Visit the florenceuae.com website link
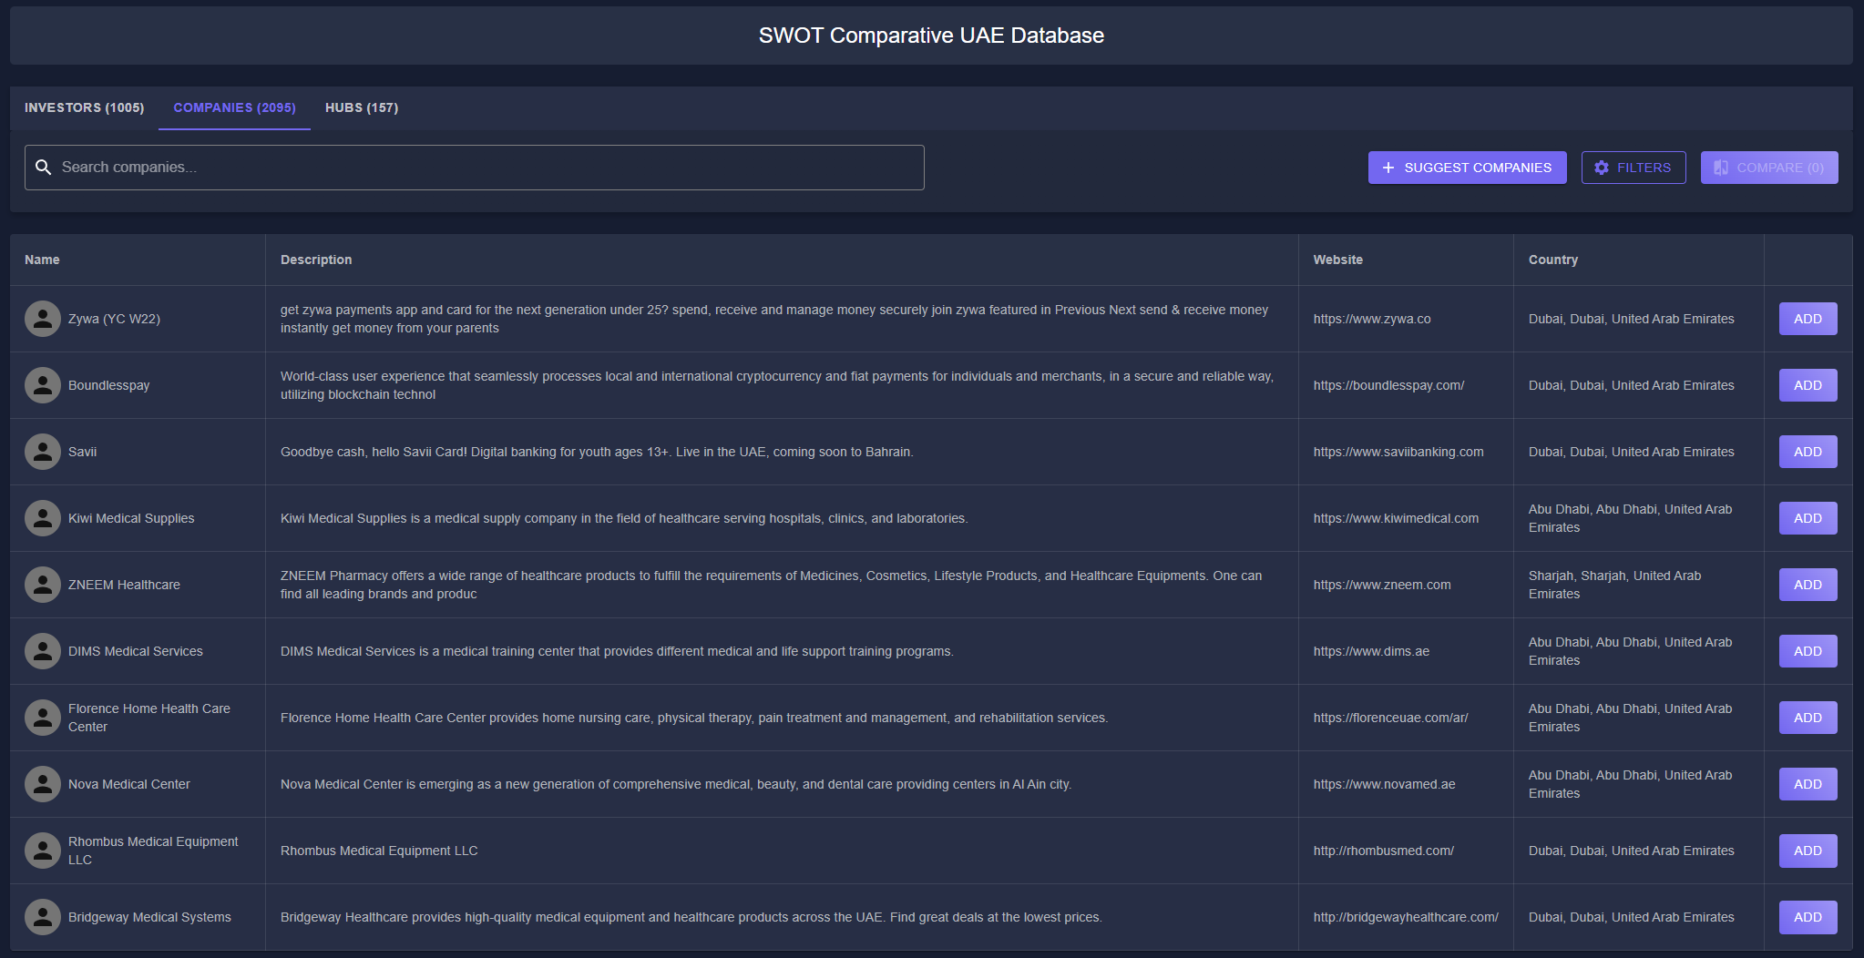The width and height of the screenshot is (1864, 958). [1390, 718]
